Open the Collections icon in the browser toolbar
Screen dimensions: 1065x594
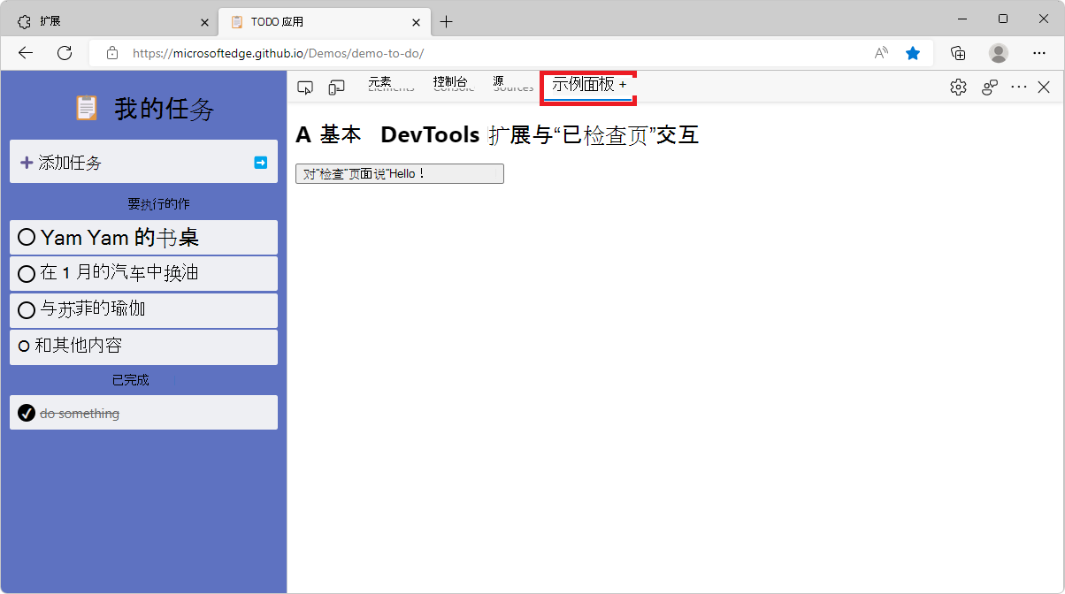point(958,53)
